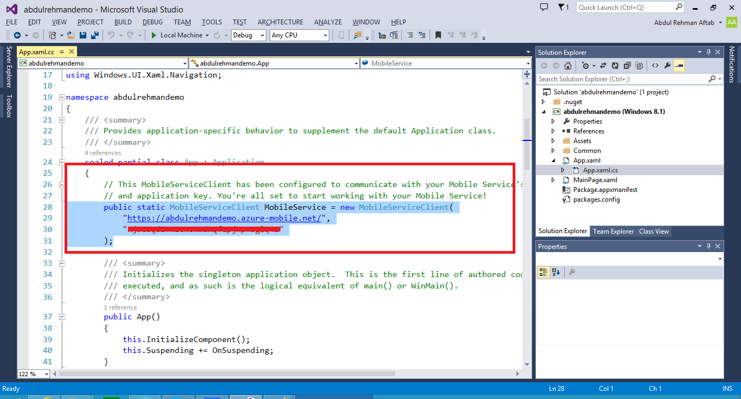Screen dimensions: 741x399
Task: Collapse the App() constructor code block
Action: pos(61,317)
